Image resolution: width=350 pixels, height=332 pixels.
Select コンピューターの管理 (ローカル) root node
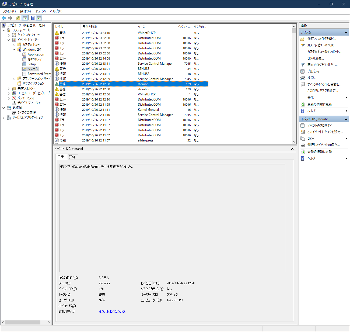[x=26, y=25]
